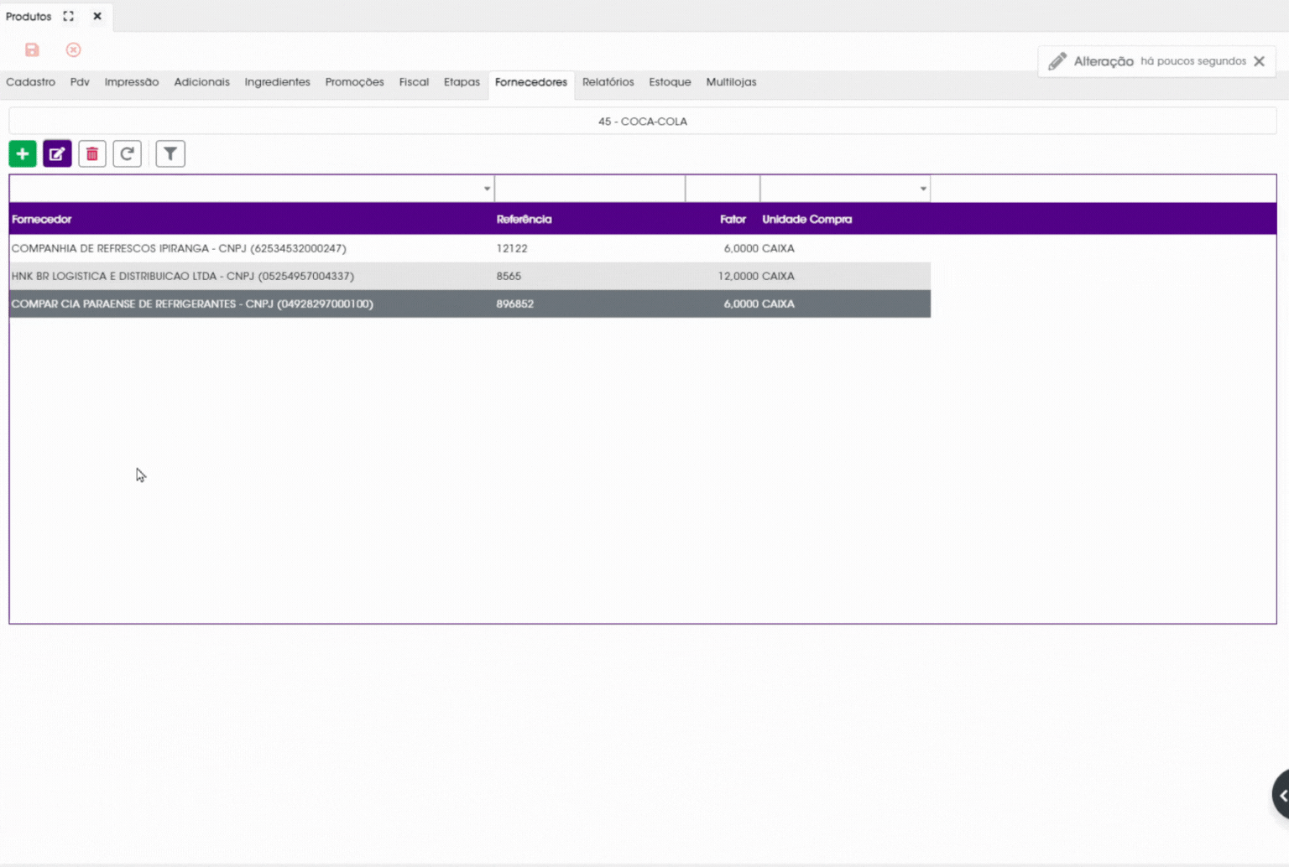
Task: Click reference value 12122
Action: [x=512, y=248]
